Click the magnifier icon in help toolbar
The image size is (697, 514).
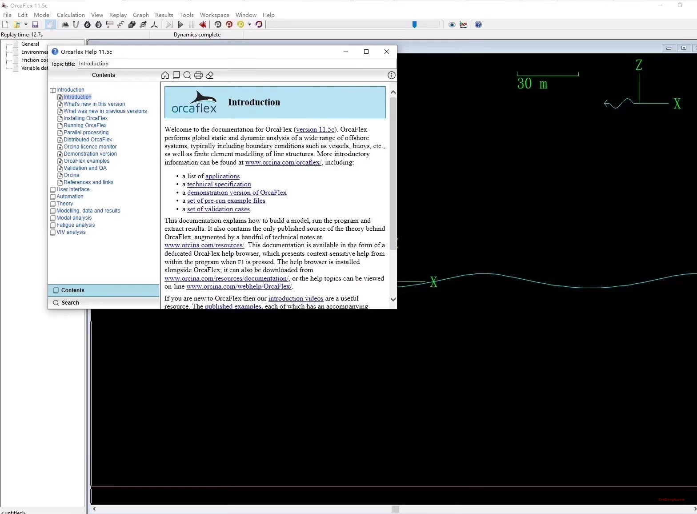187,75
